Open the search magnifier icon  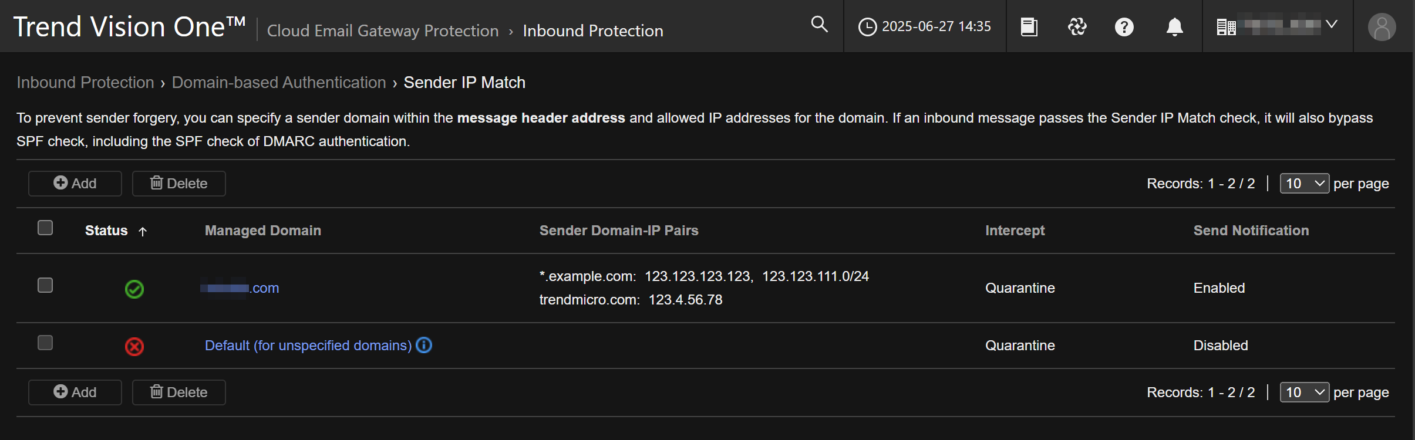[819, 25]
